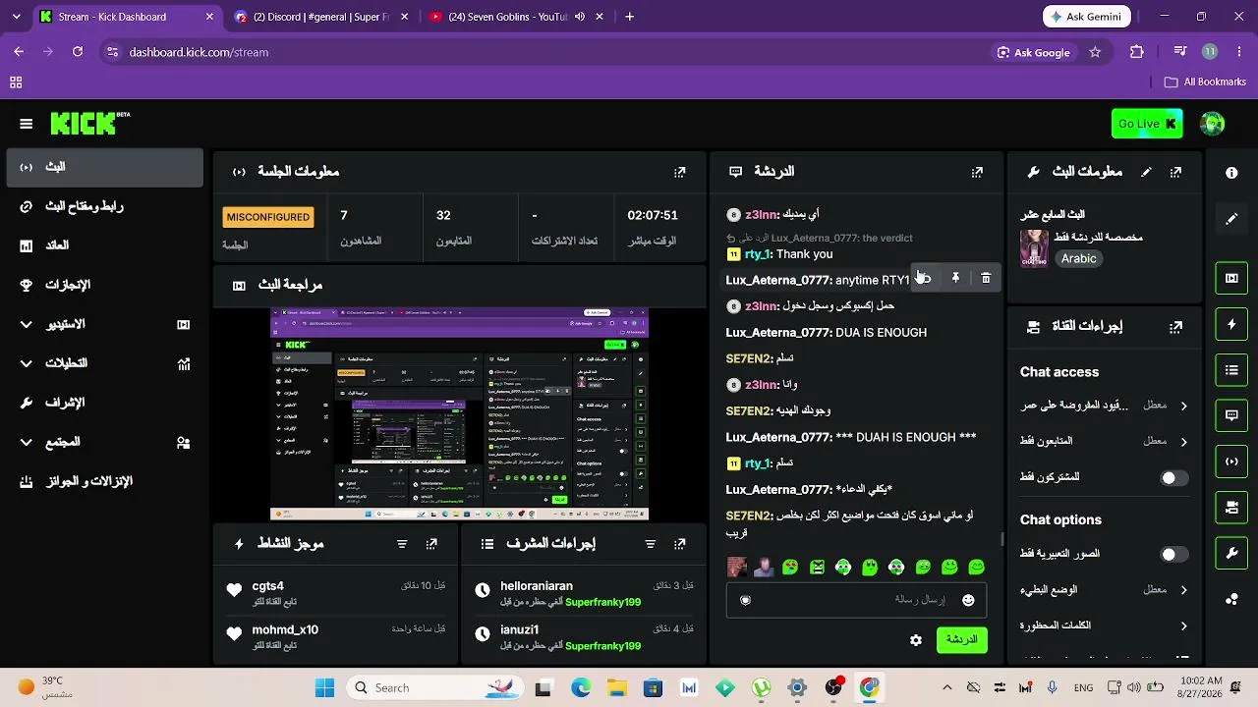Pop out the إجراءات القناة panel
The height and width of the screenshot is (707, 1258).
[1175, 326]
